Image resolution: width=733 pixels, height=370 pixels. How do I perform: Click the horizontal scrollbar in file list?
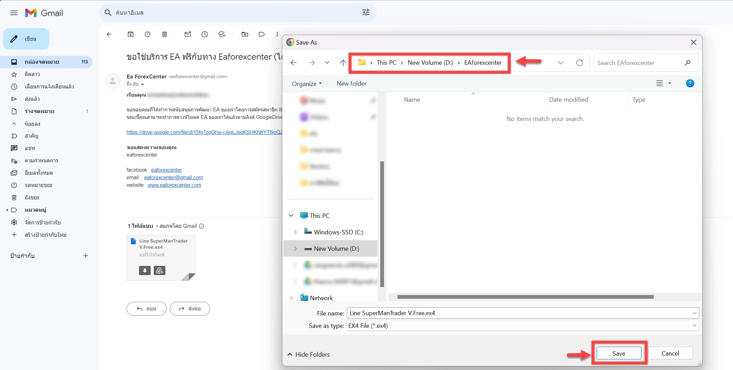[525, 297]
